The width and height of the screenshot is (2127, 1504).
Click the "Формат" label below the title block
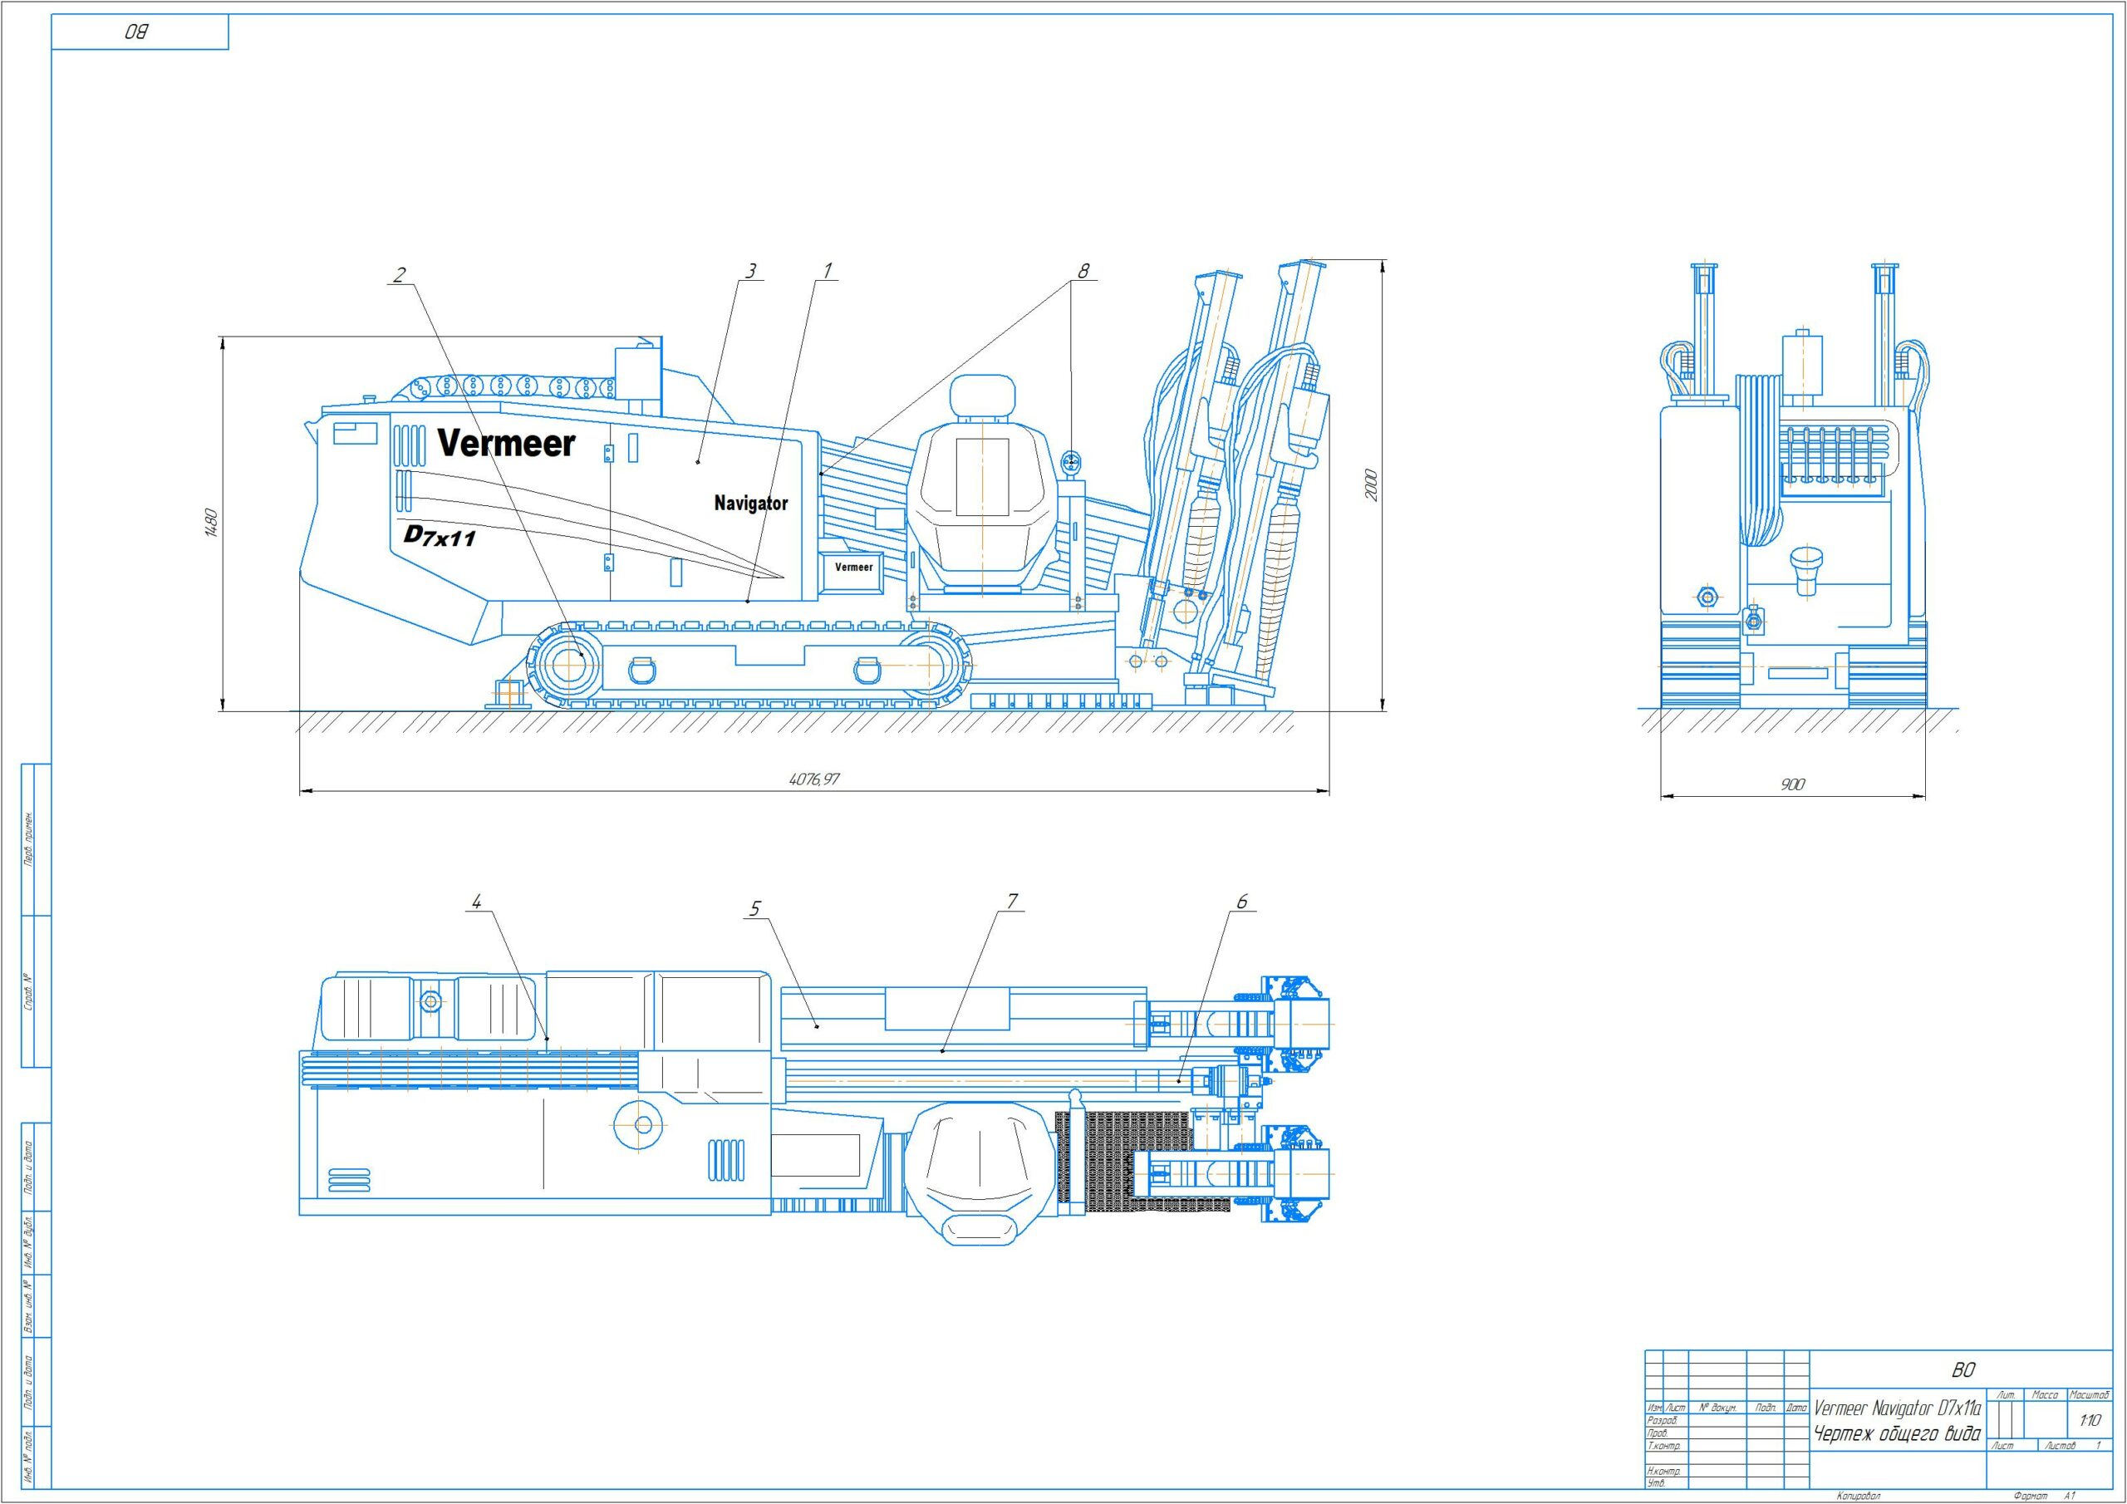click(x=2031, y=1496)
